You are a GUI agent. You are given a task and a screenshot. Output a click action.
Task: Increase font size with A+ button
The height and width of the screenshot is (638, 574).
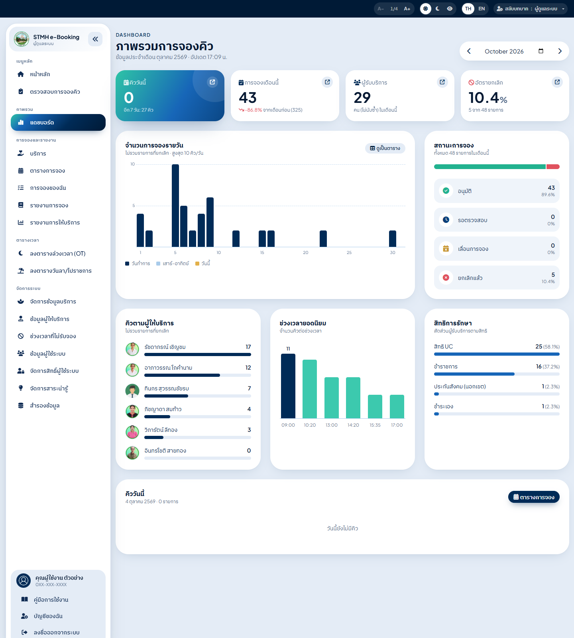click(407, 9)
